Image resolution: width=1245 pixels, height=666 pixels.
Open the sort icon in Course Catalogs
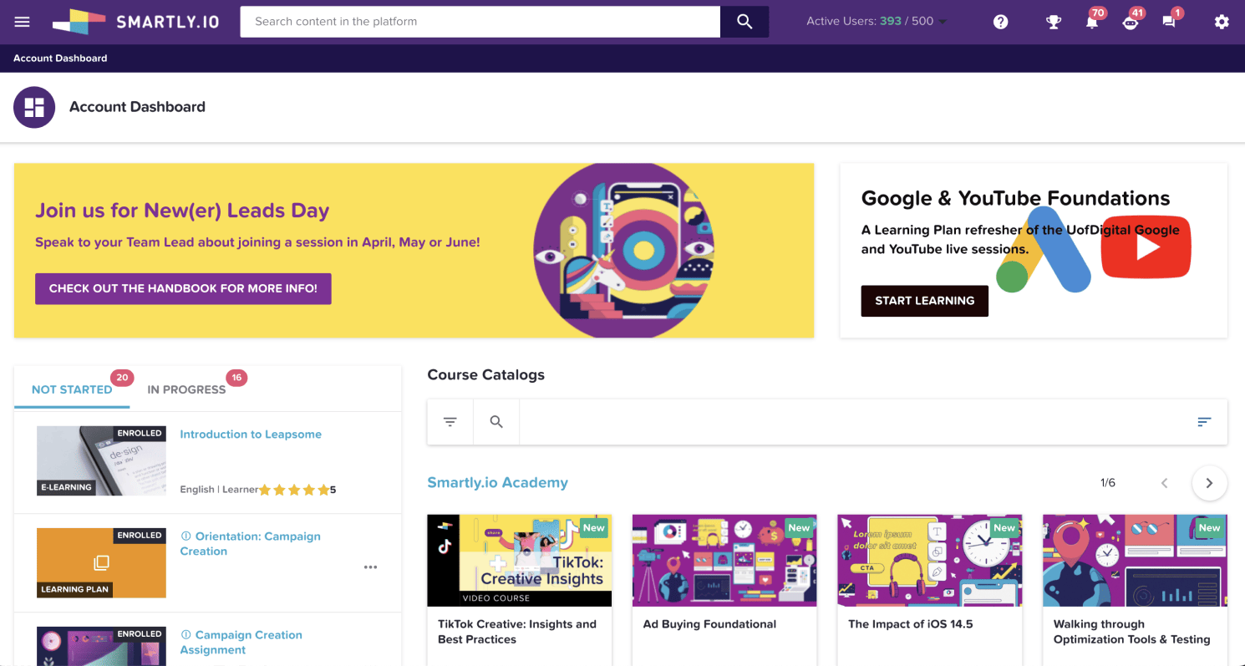point(1204,422)
